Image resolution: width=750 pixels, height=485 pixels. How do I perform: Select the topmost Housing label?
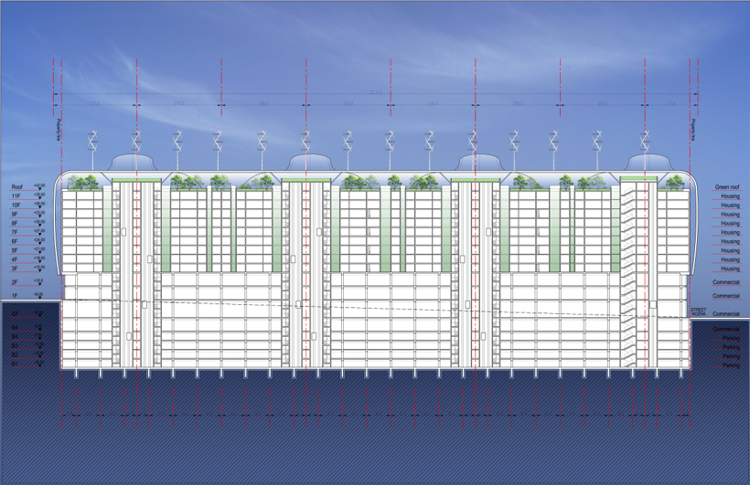(x=730, y=196)
